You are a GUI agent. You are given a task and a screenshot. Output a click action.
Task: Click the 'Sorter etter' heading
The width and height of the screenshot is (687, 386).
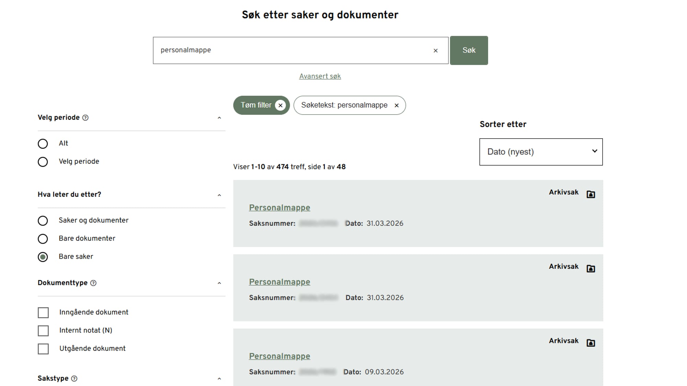(x=503, y=124)
